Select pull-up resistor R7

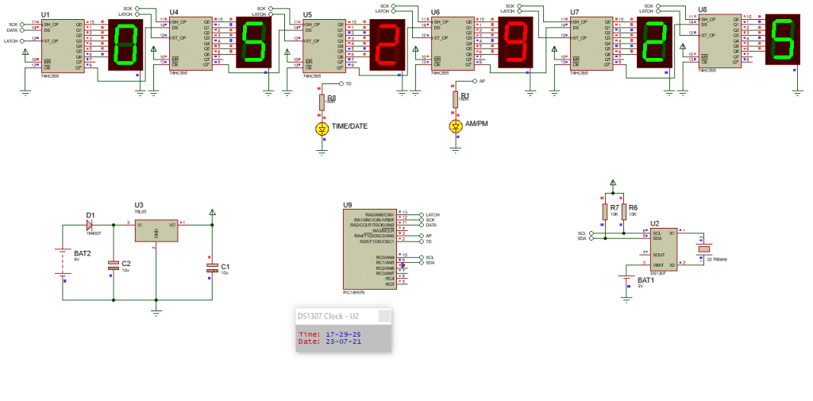pyautogui.click(x=604, y=211)
